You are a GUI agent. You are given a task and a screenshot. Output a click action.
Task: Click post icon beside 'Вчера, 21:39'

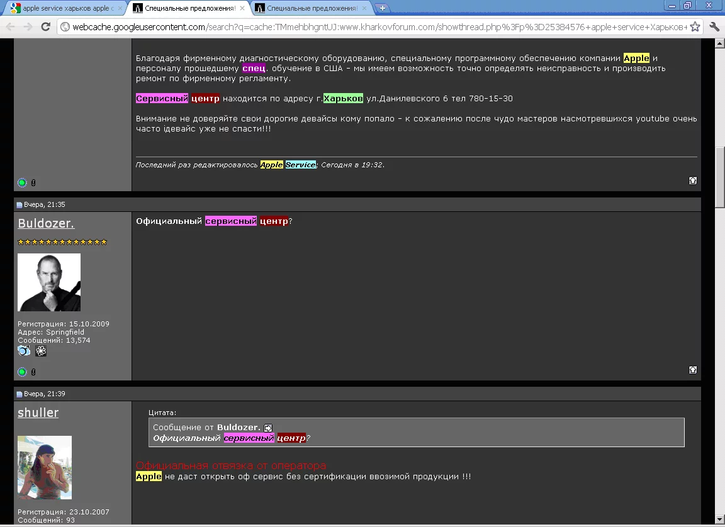click(x=20, y=394)
